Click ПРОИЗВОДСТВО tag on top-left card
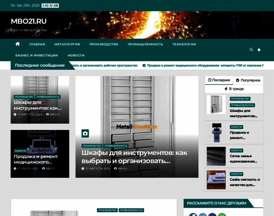Viewport: 274px width, 216px height. pyautogui.click(x=24, y=96)
